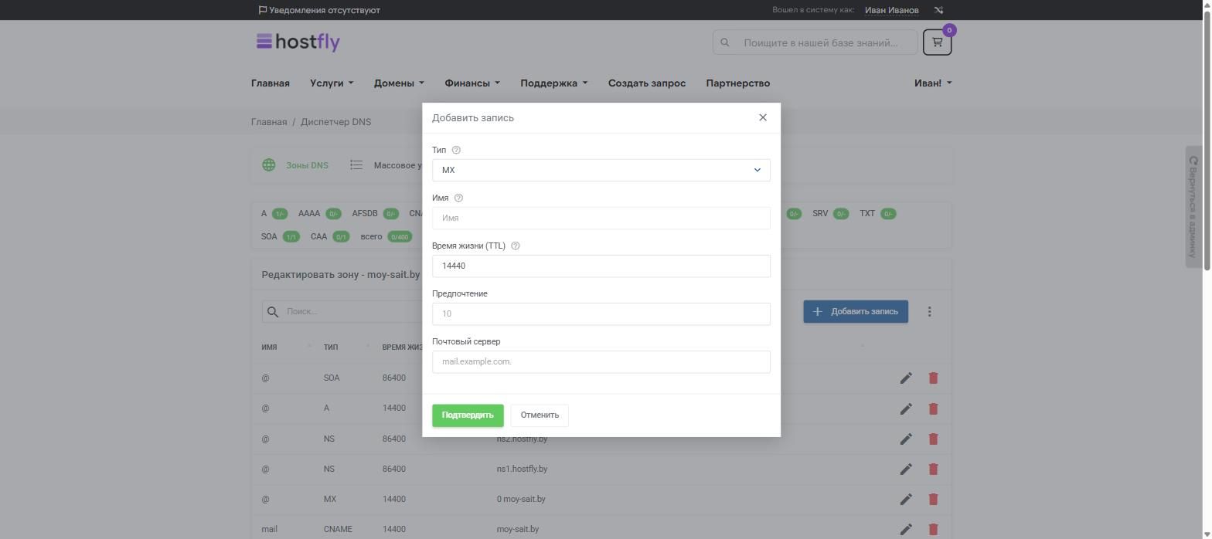Click the help icon next to Тип

[x=456, y=150]
